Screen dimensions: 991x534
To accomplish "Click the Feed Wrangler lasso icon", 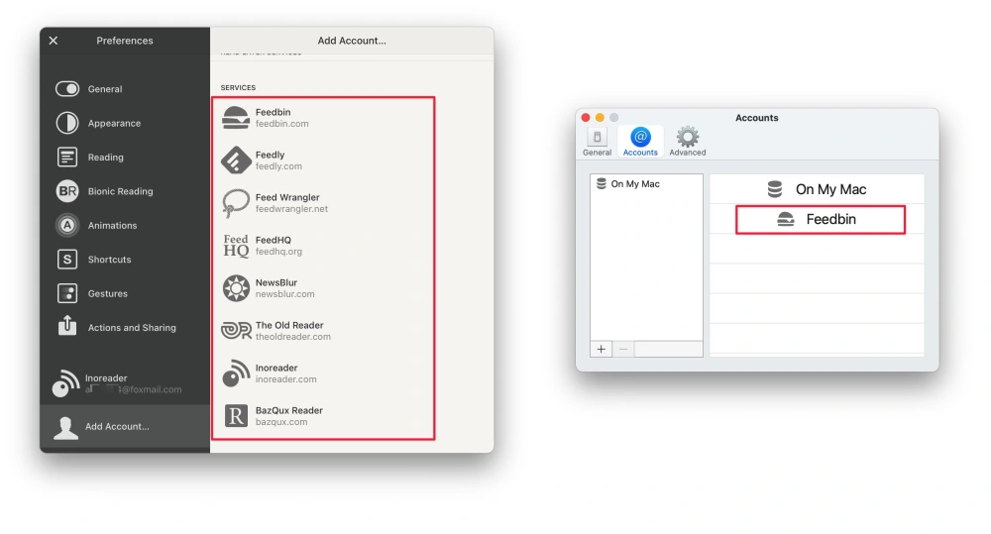I will coord(236,203).
